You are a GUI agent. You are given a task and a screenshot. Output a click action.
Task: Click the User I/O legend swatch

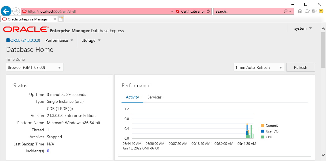(x=262, y=131)
